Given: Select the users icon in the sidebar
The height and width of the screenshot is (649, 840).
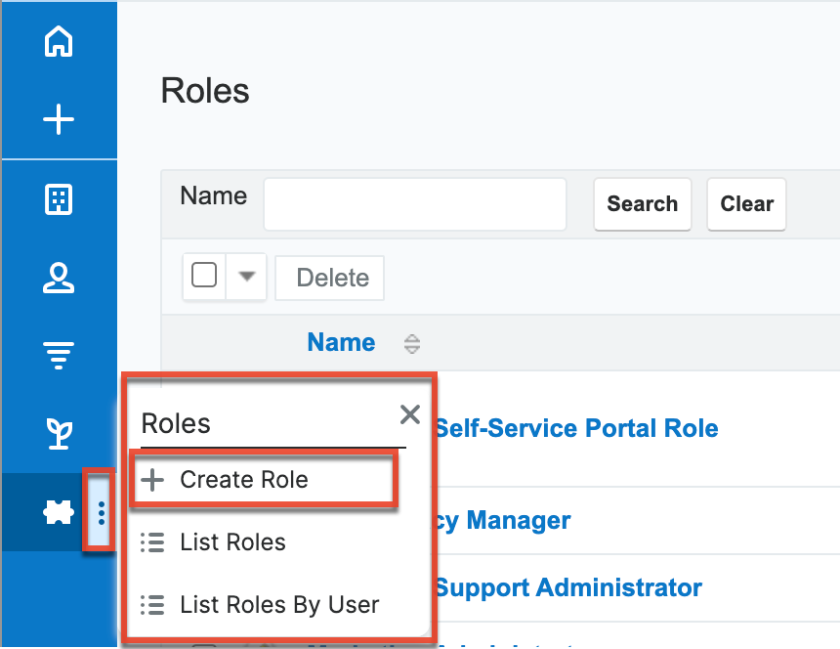Looking at the screenshot, I should click(x=59, y=279).
